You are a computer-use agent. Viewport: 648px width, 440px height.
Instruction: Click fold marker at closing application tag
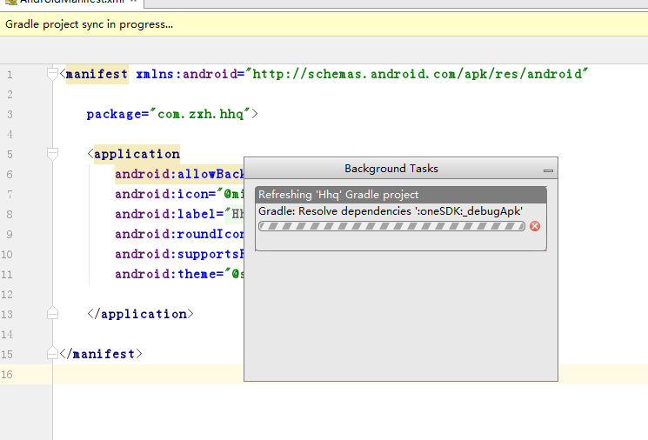[x=52, y=314]
